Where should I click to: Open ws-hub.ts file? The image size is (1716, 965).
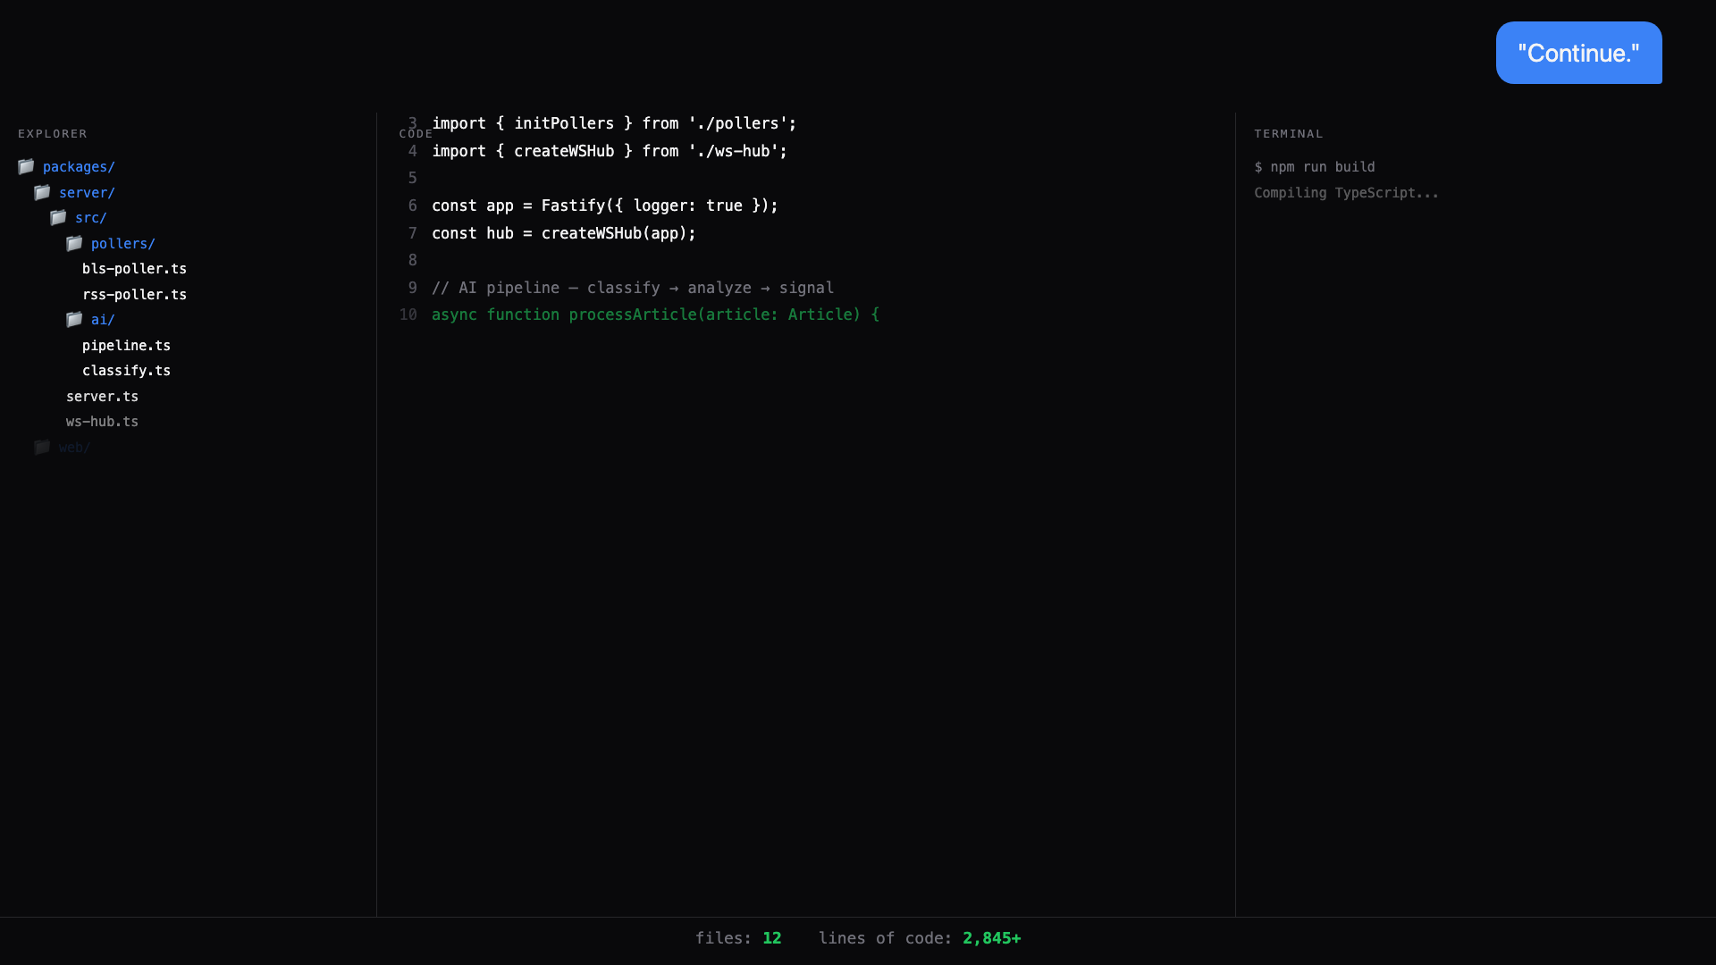click(x=102, y=422)
